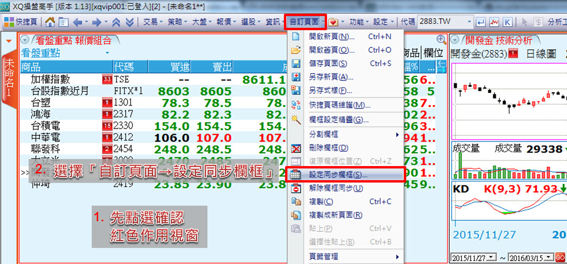Select the 台積電 row in the quote list
This screenshot has height=264, width=567.
tap(45, 126)
